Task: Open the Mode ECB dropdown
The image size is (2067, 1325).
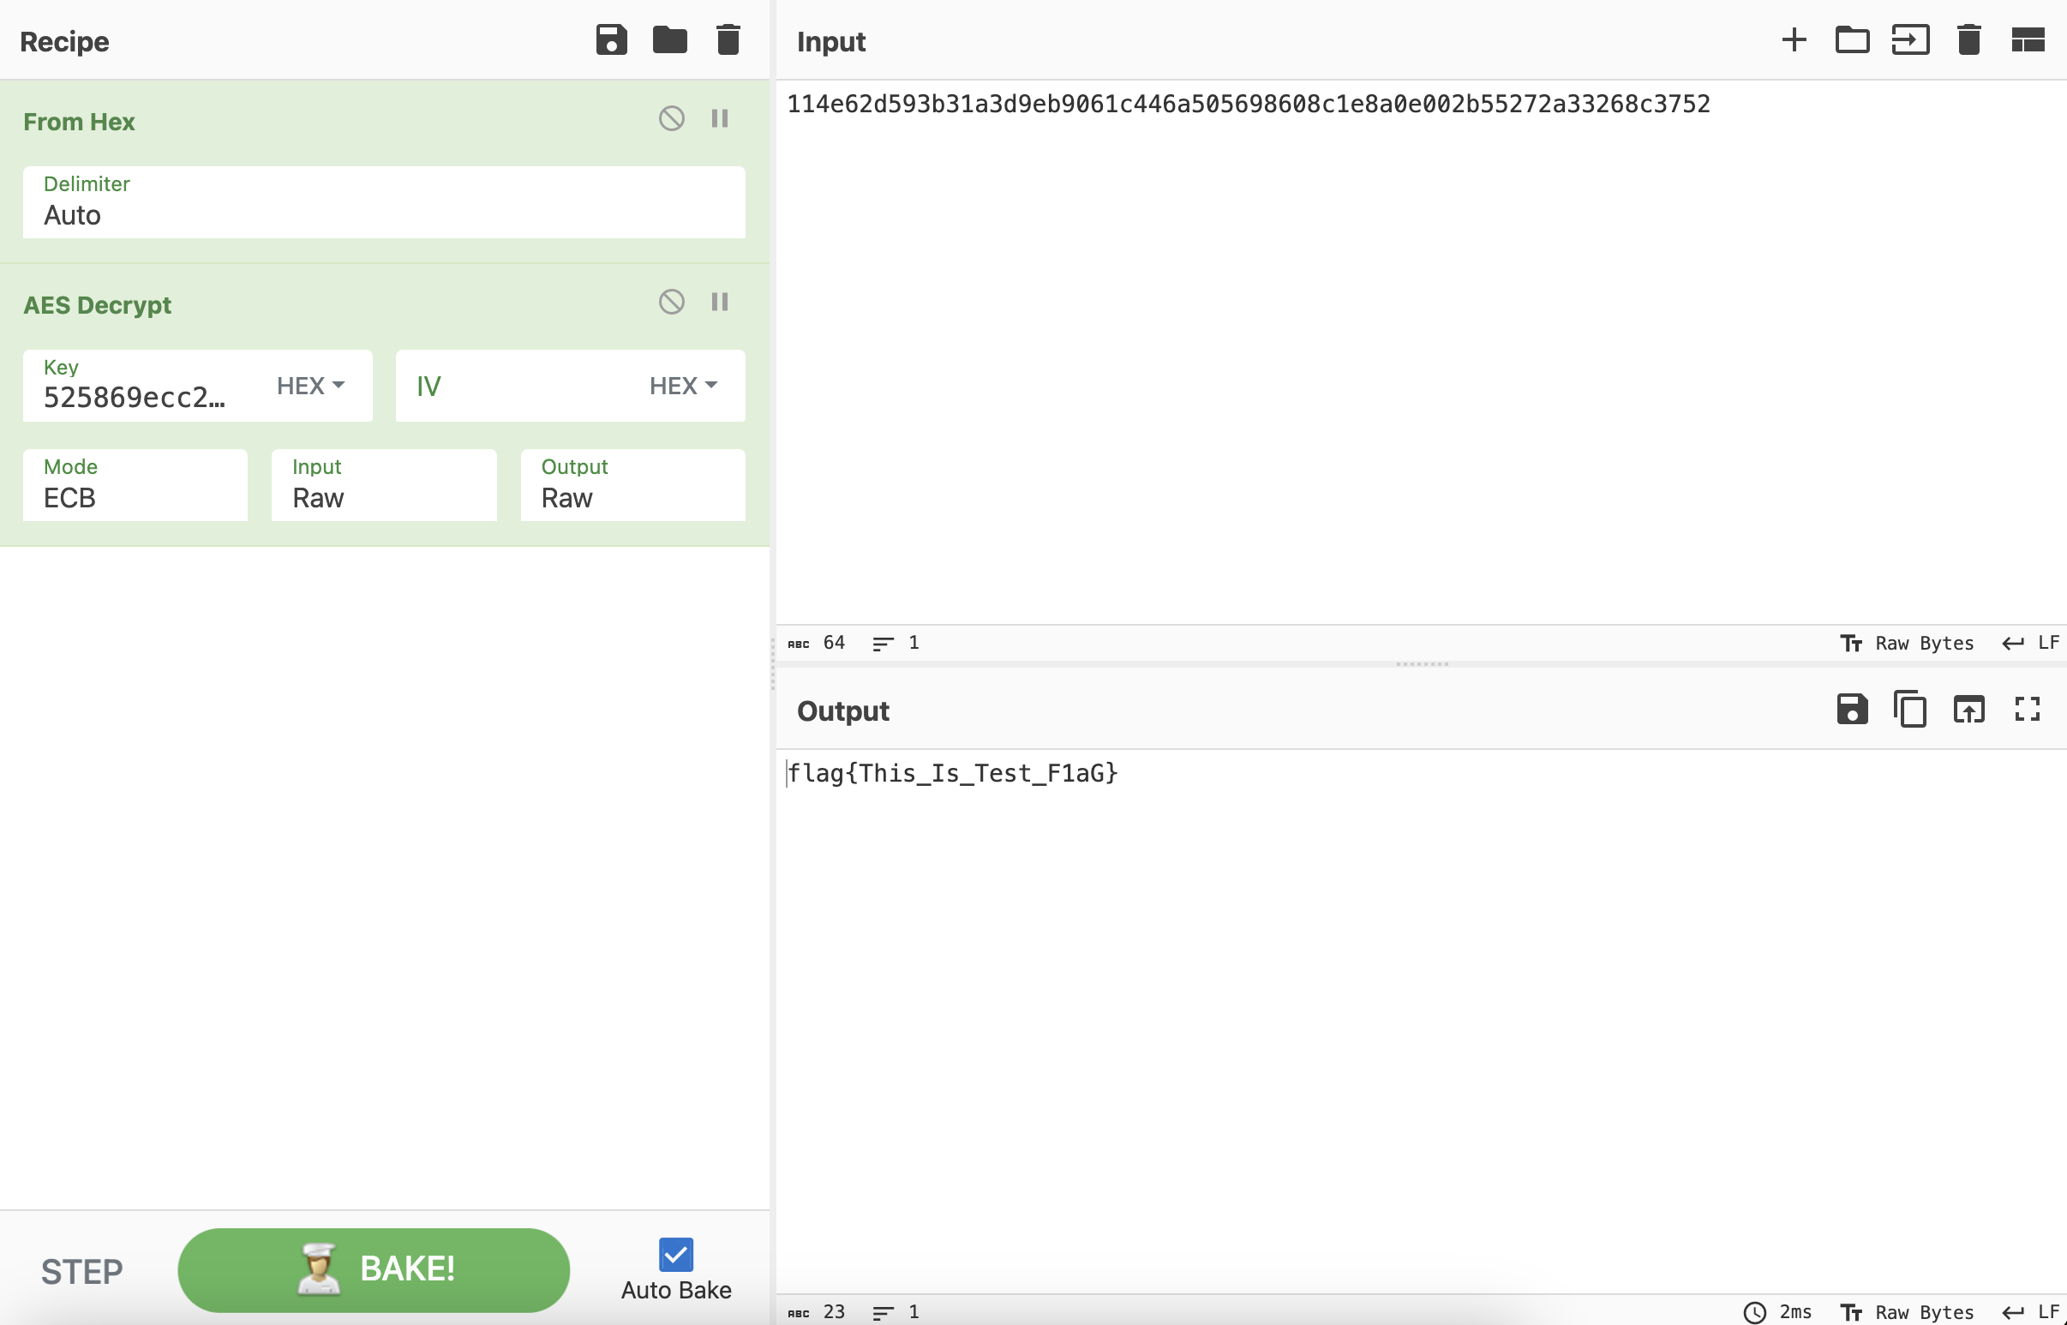Action: tap(135, 485)
